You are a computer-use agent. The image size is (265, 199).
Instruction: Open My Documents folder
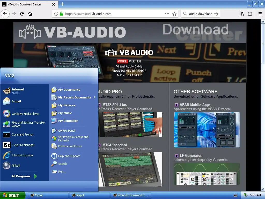pyautogui.click(x=73, y=89)
